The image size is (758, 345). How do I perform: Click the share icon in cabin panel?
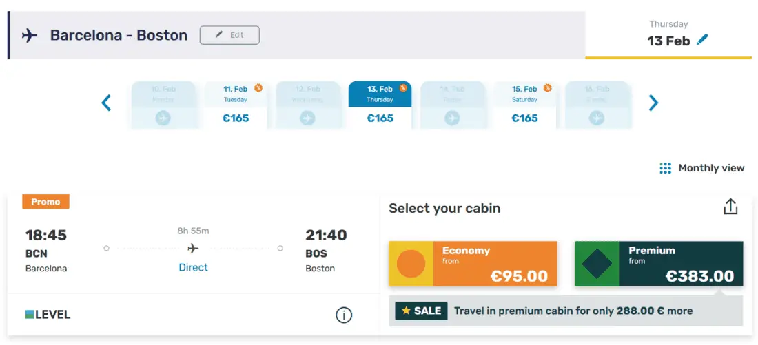(730, 207)
